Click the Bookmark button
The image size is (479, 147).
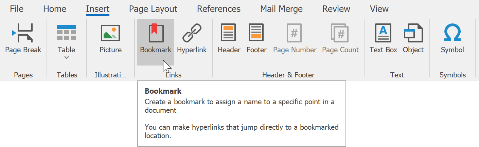(156, 39)
